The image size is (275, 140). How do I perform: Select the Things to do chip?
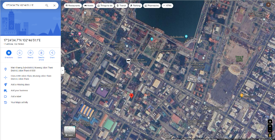pyautogui.click(x=105, y=5)
